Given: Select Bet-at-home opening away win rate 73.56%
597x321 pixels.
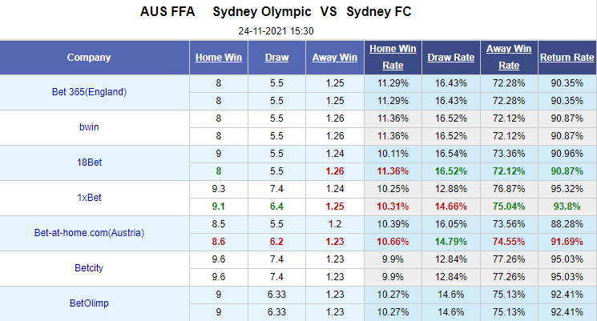Looking at the screenshot, I should point(509,224).
